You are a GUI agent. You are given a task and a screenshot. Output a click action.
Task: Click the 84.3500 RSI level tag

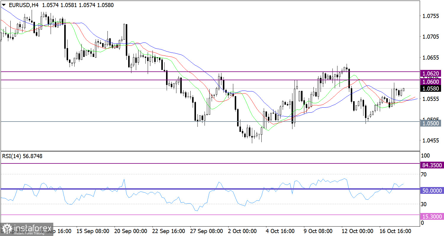point(432,165)
